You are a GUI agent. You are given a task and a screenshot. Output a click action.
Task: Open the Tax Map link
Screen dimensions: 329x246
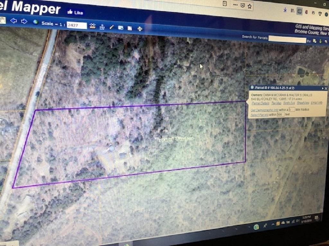point(276,103)
